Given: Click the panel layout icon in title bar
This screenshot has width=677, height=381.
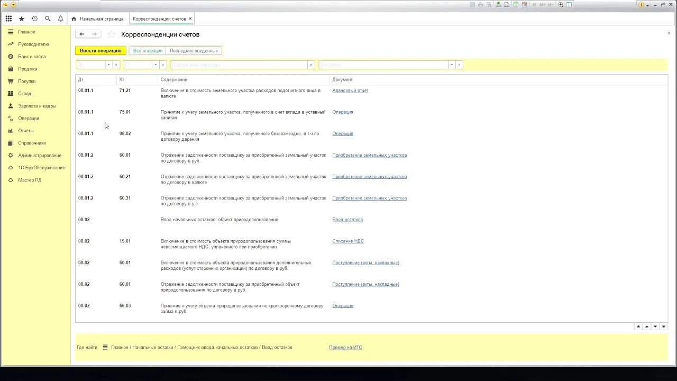Looking at the screenshot, I should (x=569, y=4).
